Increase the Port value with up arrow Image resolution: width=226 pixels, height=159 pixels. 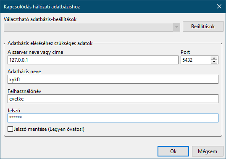pyautogui.click(x=214, y=58)
